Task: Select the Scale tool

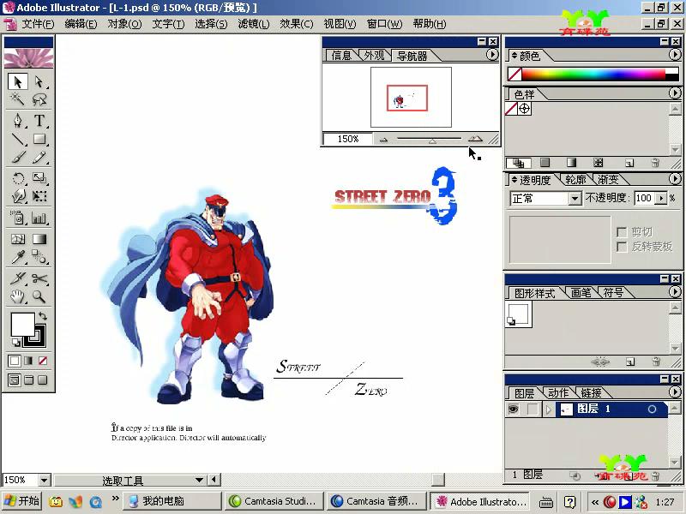Action: pos(39,178)
